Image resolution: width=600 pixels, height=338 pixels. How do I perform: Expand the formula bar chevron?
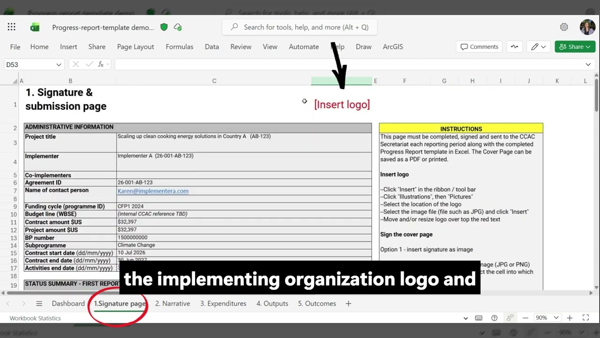[588, 64]
